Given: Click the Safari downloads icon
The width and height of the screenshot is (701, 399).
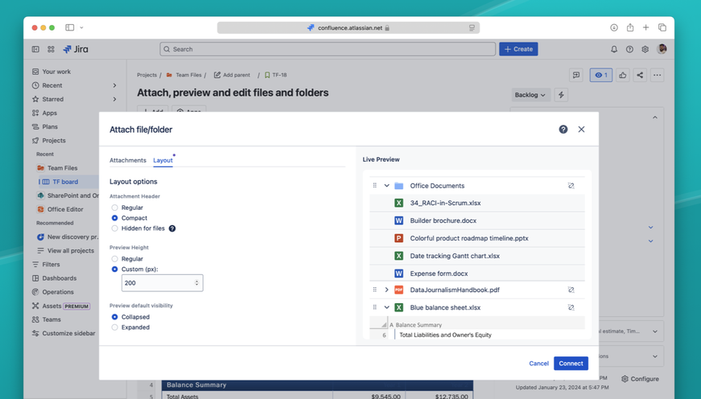Looking at the screenshot, I should pyautogui.click(x=614, y=27).
